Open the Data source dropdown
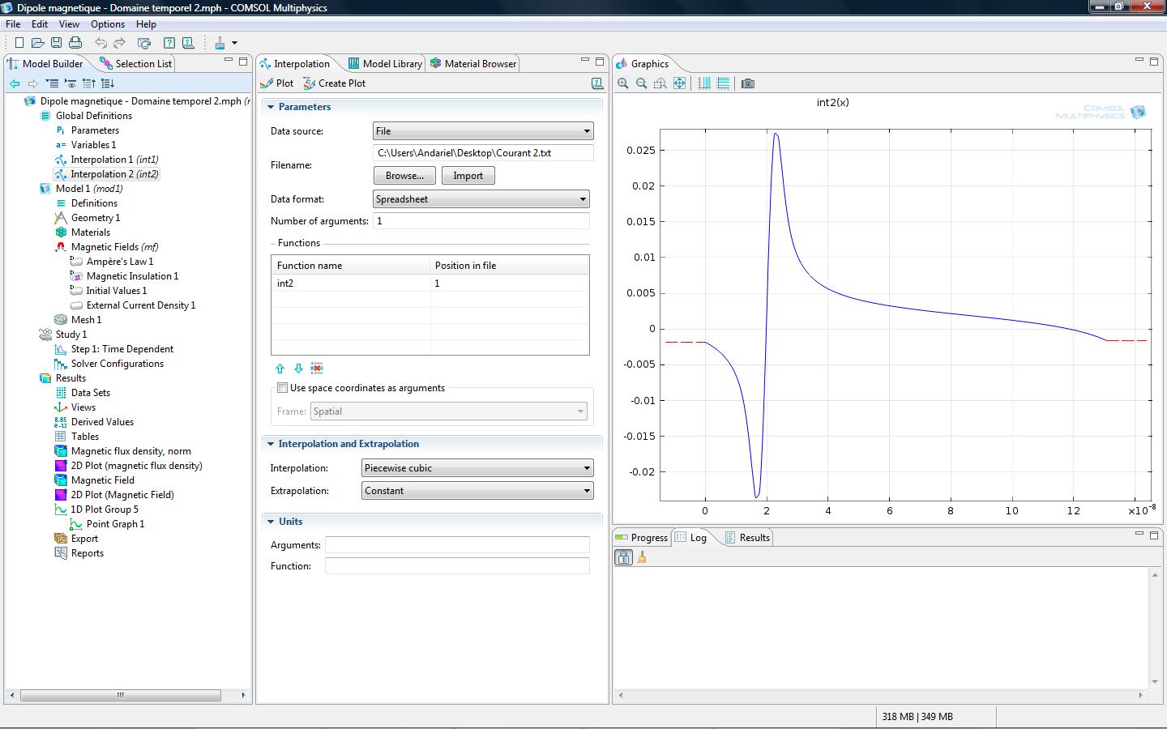Viewport: 1167px width, 729px height. point(483,131)
